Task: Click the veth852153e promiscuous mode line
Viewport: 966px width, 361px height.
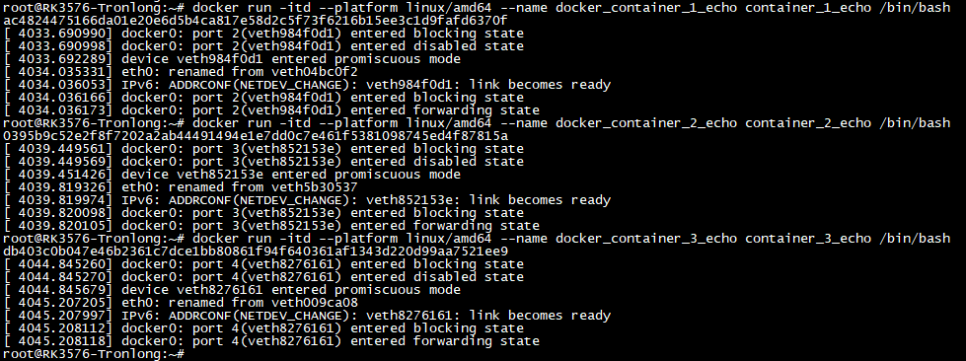Action: click(232, 175)
